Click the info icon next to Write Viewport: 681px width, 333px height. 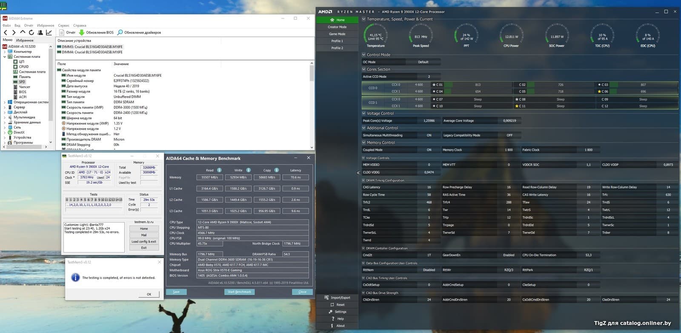[x=249, y=170]
